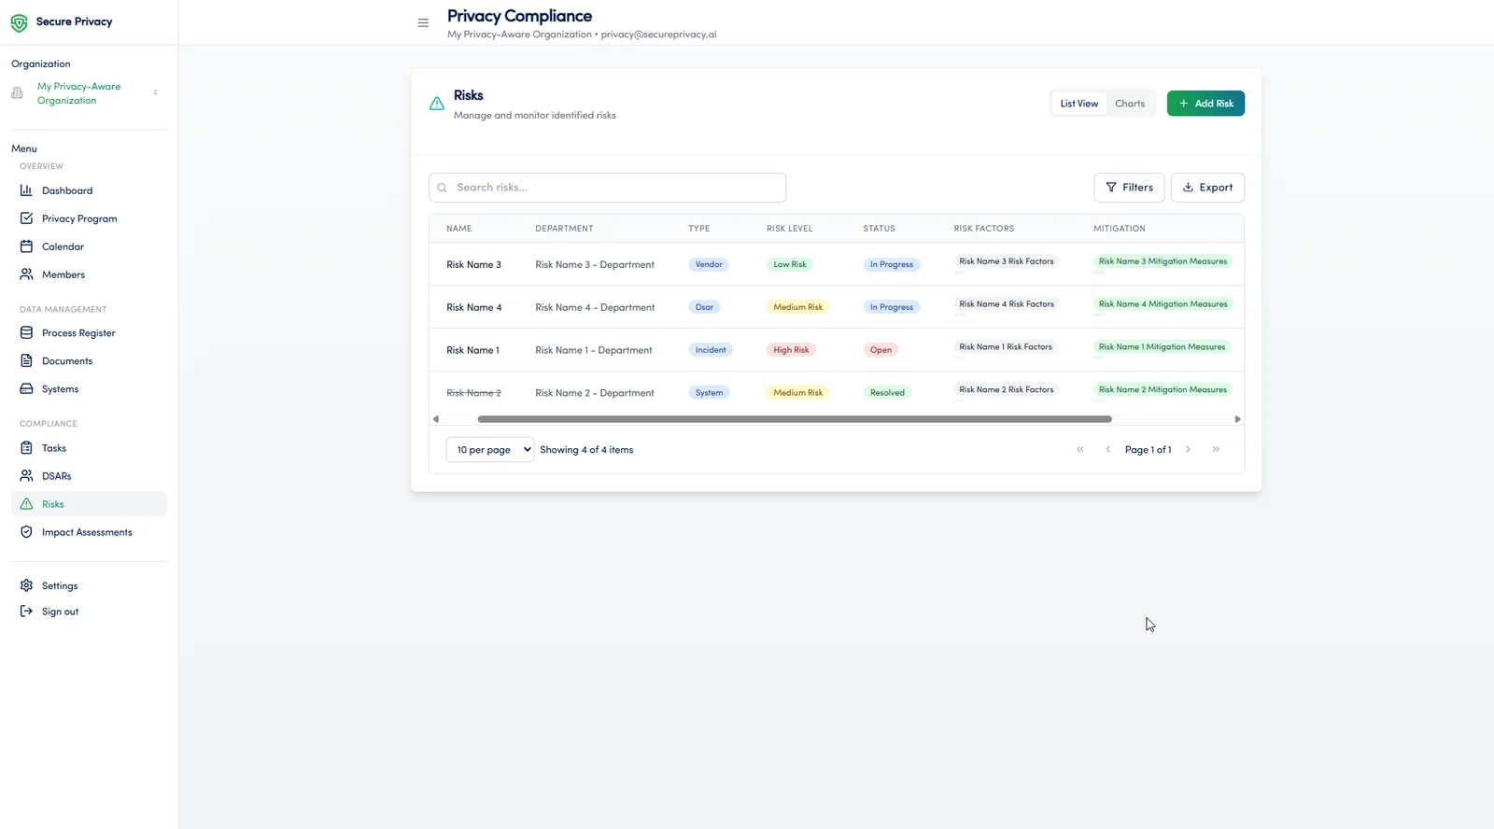Click the scrollbar right arrow
The image size is (1494, 829).
pyautogui.click(x=1237, y=419)
